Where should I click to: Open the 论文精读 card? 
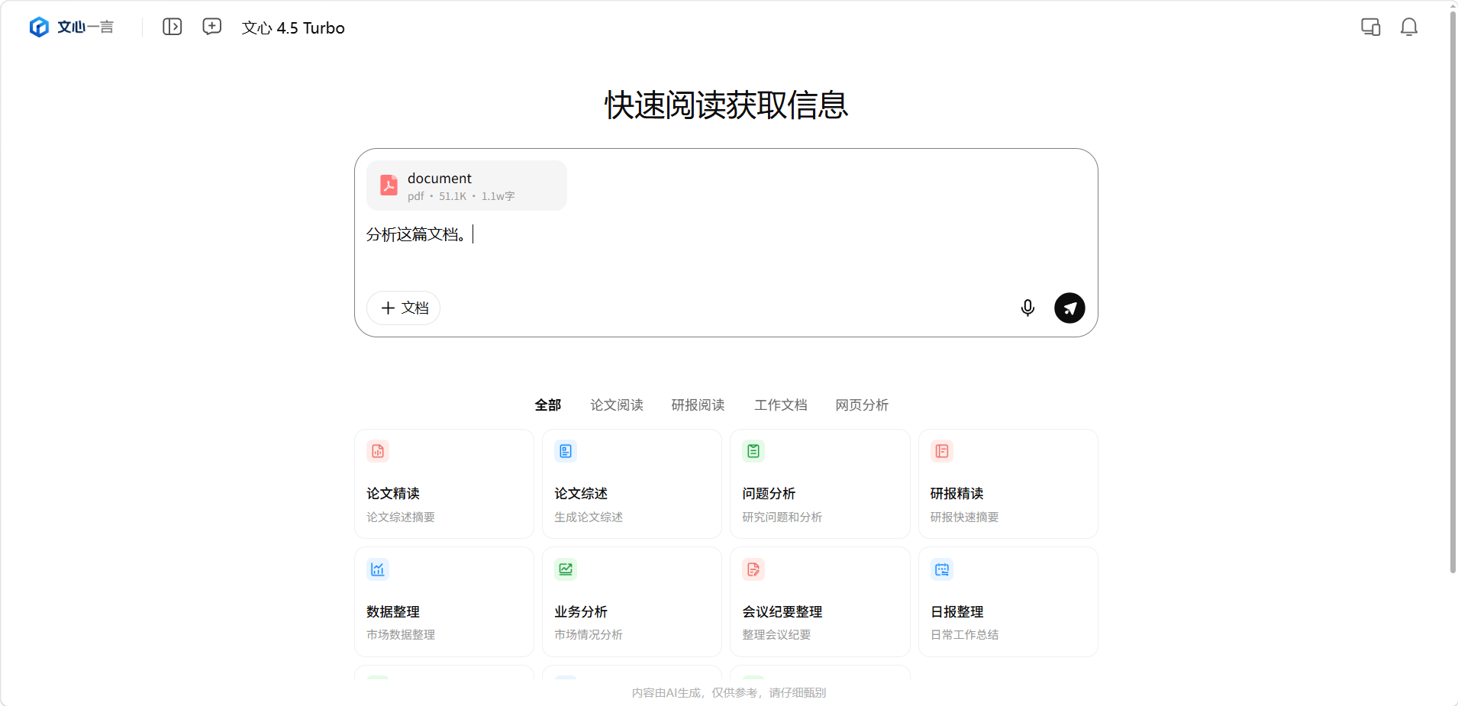(x=444, y=484)
